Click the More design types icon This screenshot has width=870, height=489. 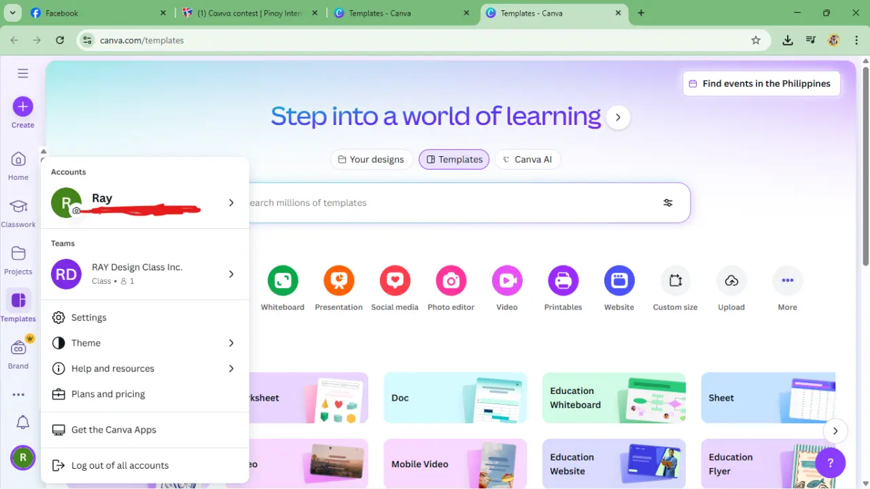click(x=788, y=280)
